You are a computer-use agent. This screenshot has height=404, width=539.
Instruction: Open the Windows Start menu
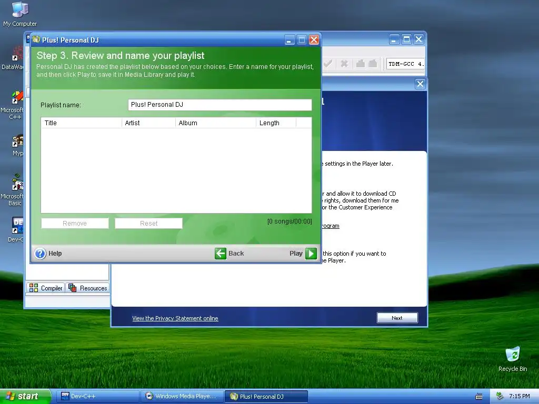click(x=25, y=397)
